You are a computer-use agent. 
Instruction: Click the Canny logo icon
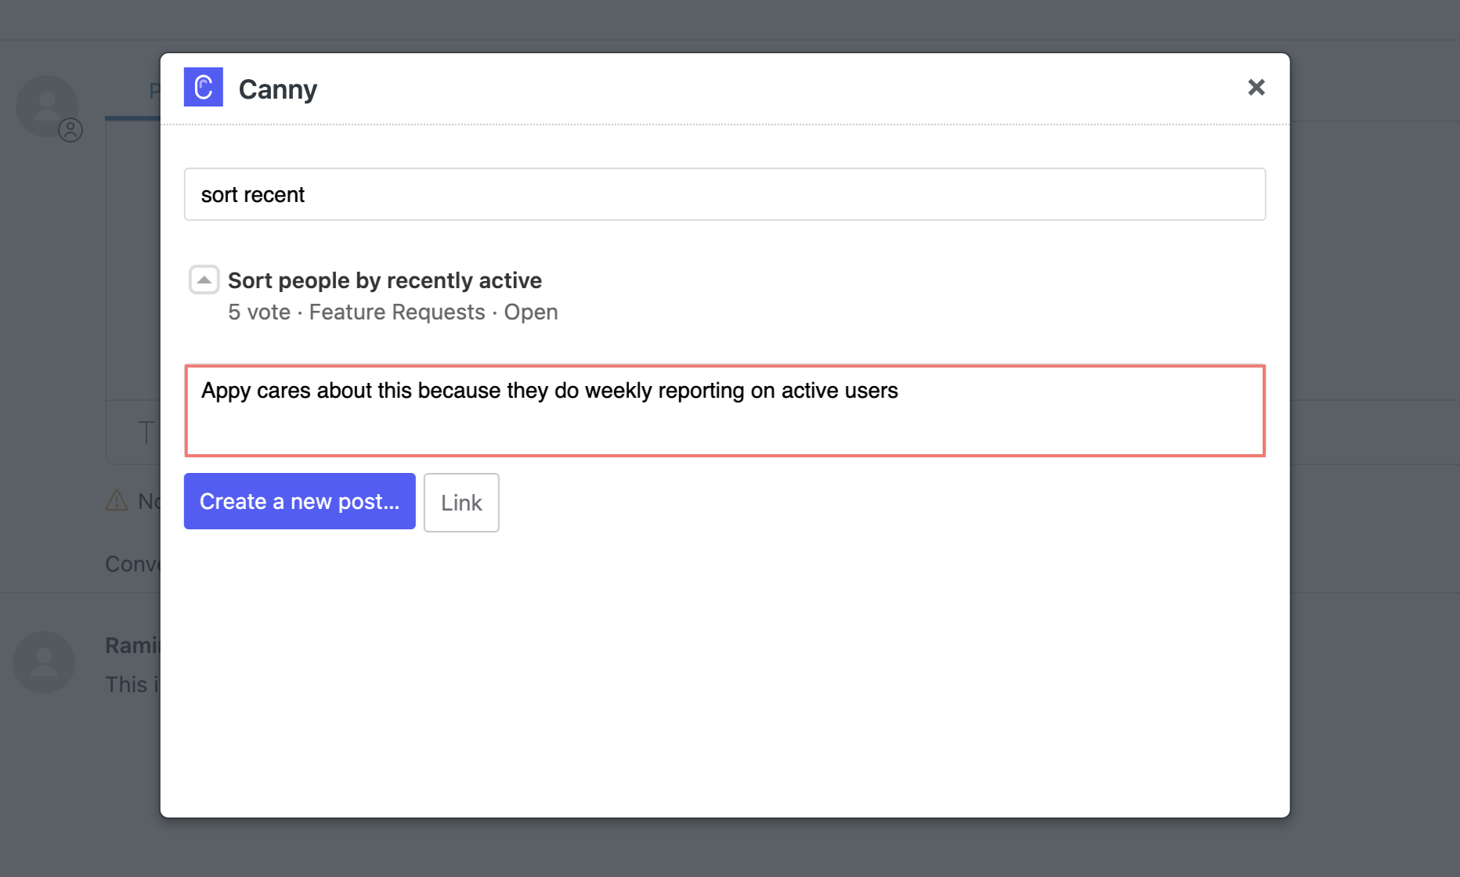pos(204,87)
